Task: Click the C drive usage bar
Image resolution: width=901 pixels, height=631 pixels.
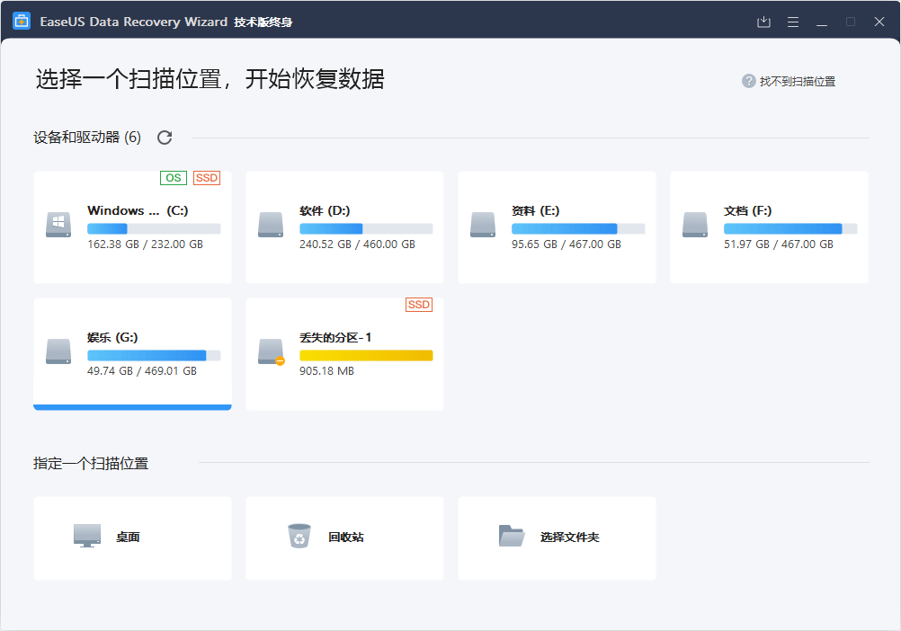Action: (154, 228)
